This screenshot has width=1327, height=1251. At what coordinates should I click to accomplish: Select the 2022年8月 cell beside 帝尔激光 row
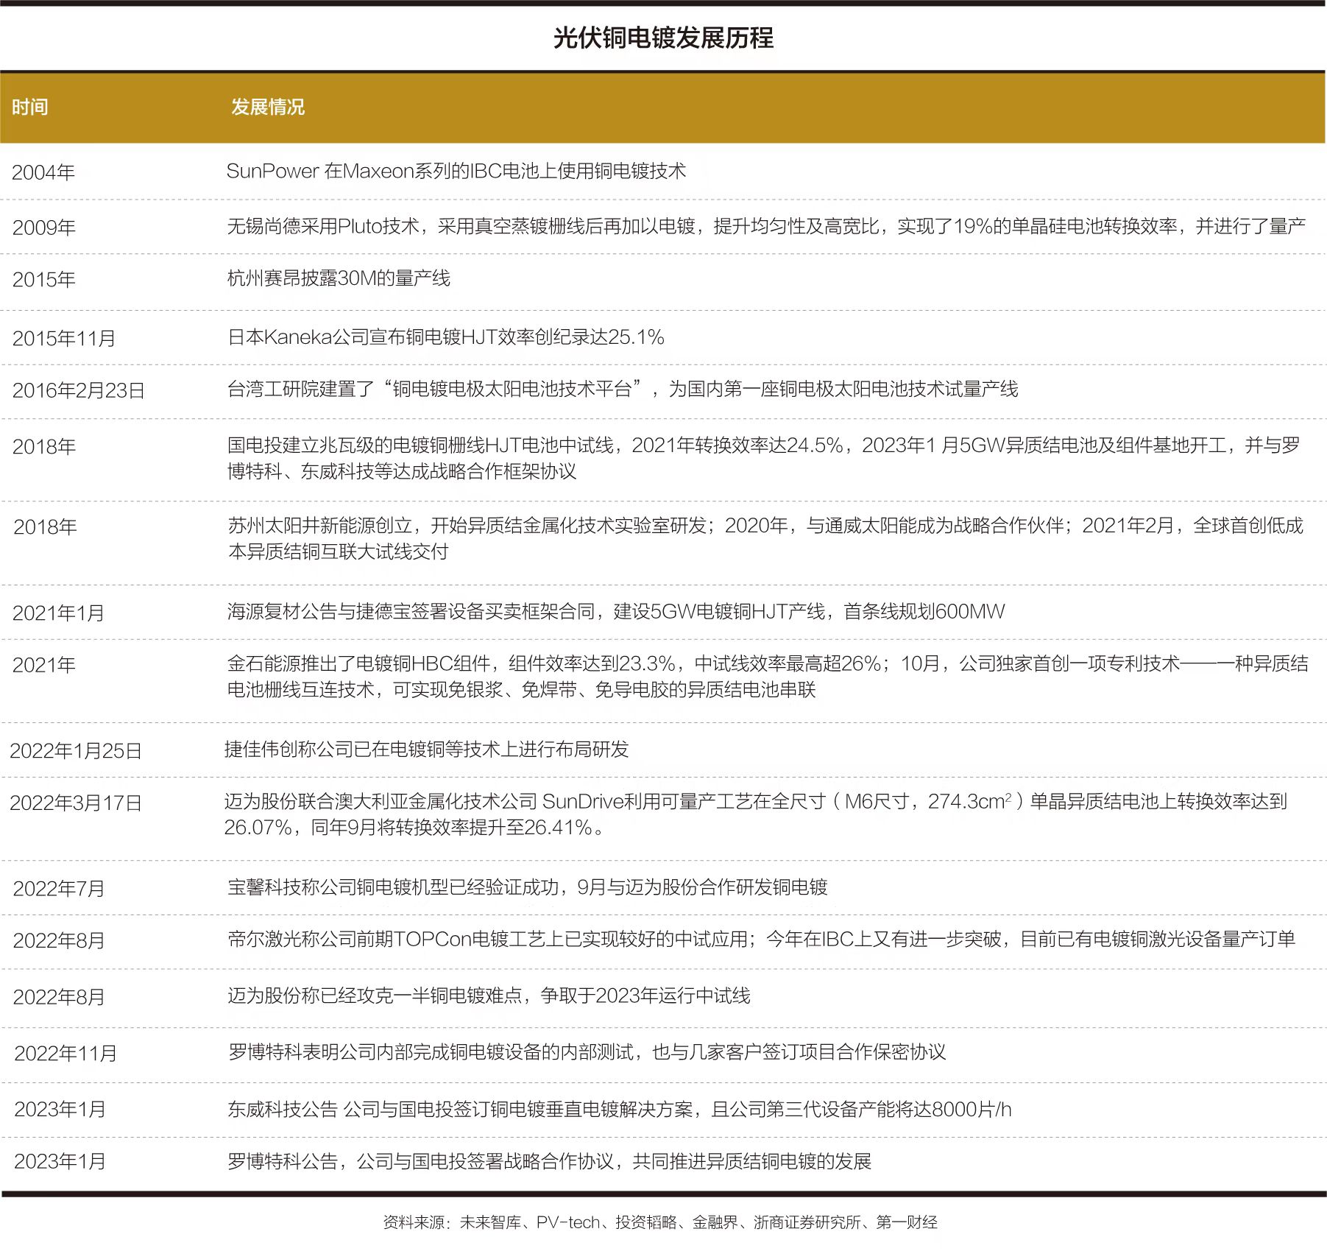59,941
